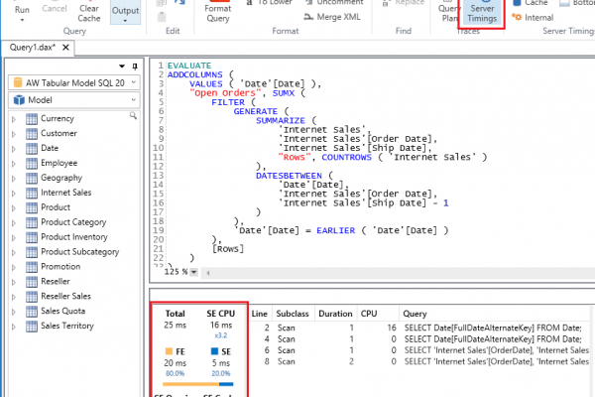
Task: Pin the metadata pane
Action: pyautogui.click(x=135, y=66)
